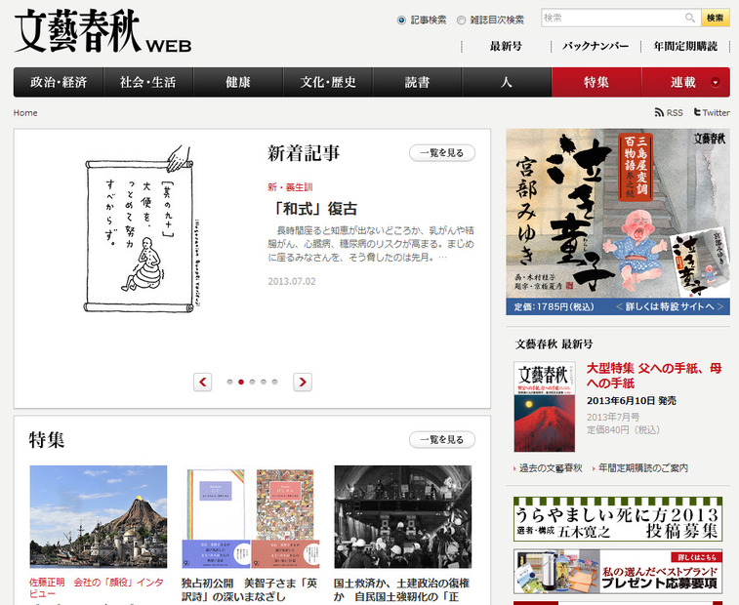Select the 雑誌目次検索 radio button

click(461, 20)
